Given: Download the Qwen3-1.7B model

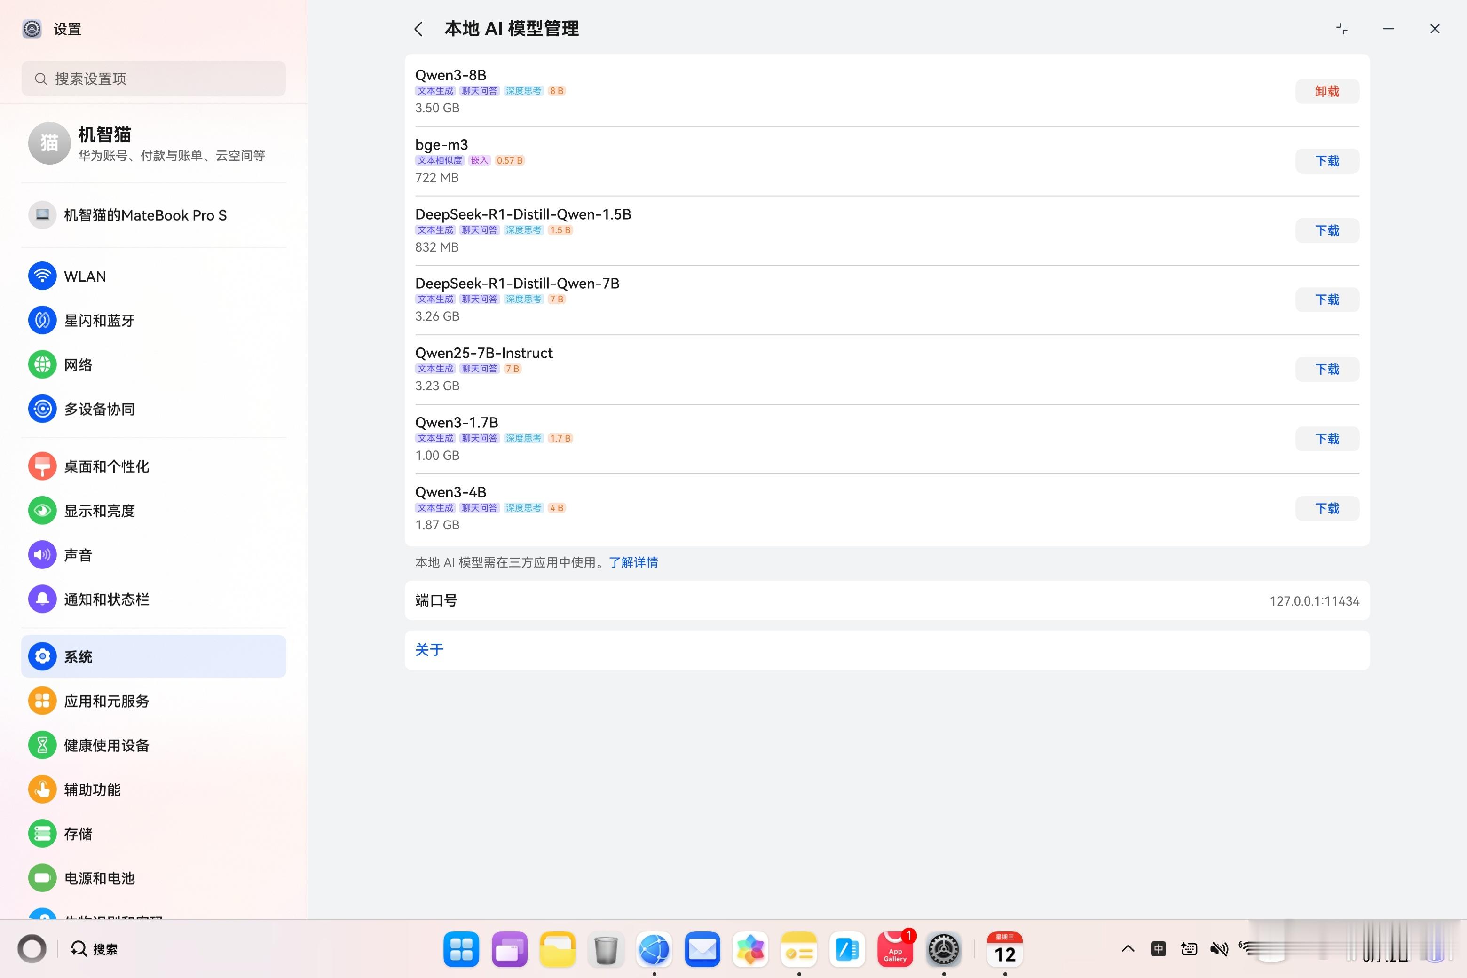Looking at the screenshot, I should tap(1327, 439).
